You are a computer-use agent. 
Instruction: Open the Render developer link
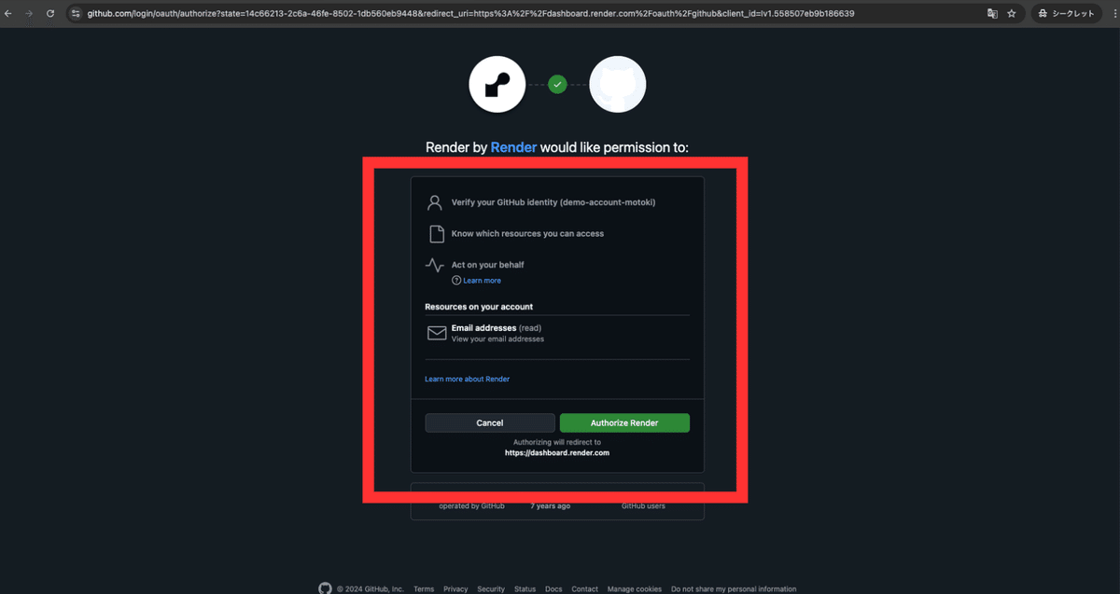point(513,147)
